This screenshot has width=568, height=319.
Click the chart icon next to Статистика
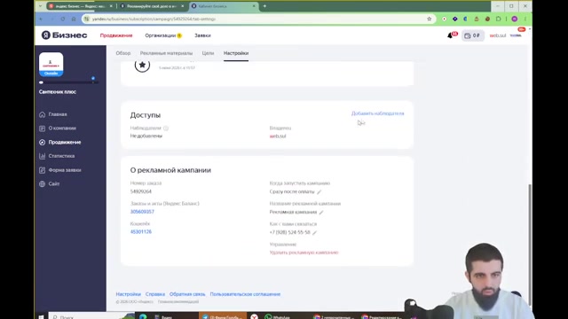point(43,156)
